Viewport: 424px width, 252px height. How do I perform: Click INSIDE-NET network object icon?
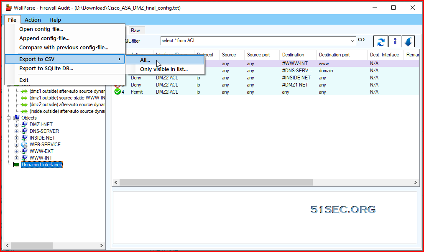pyautogui.click(x=24, y=137)
